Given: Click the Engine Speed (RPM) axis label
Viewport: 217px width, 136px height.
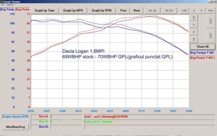Looking at the screenshot, I should (15, 117).
